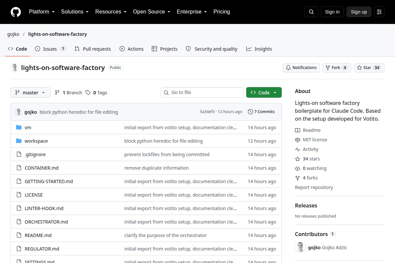Open the master branch dropdown
The image size is (395, 263).
(30, 93)
